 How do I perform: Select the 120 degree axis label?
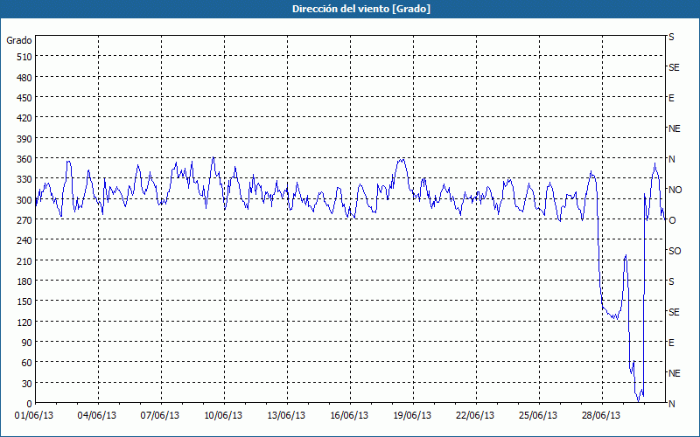[24, 323]
